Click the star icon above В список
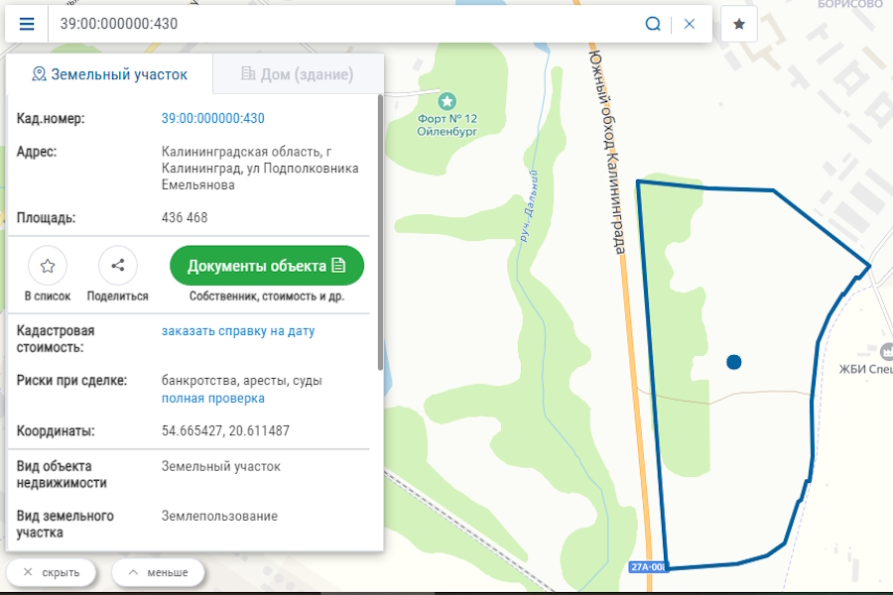The width and height of the screenshot is (893, 595). 47,265
